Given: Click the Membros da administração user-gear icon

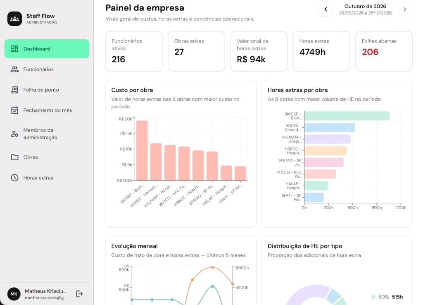Looking at the screenshot, I should 14,133.
